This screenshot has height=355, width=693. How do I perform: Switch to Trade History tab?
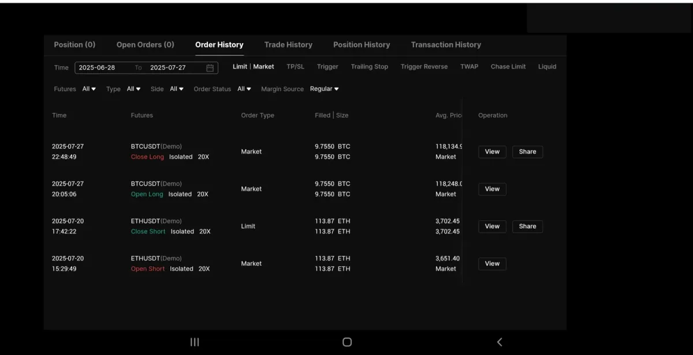[x=288, y=45]
